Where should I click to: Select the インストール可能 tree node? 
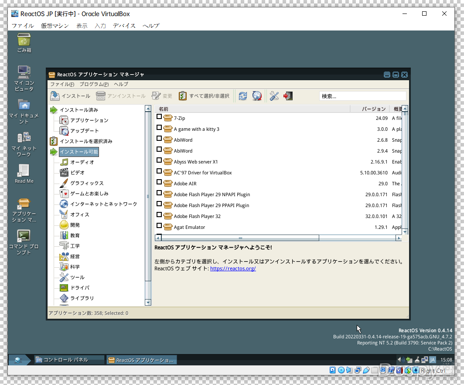pyautogui.click(x=78, y=152)
